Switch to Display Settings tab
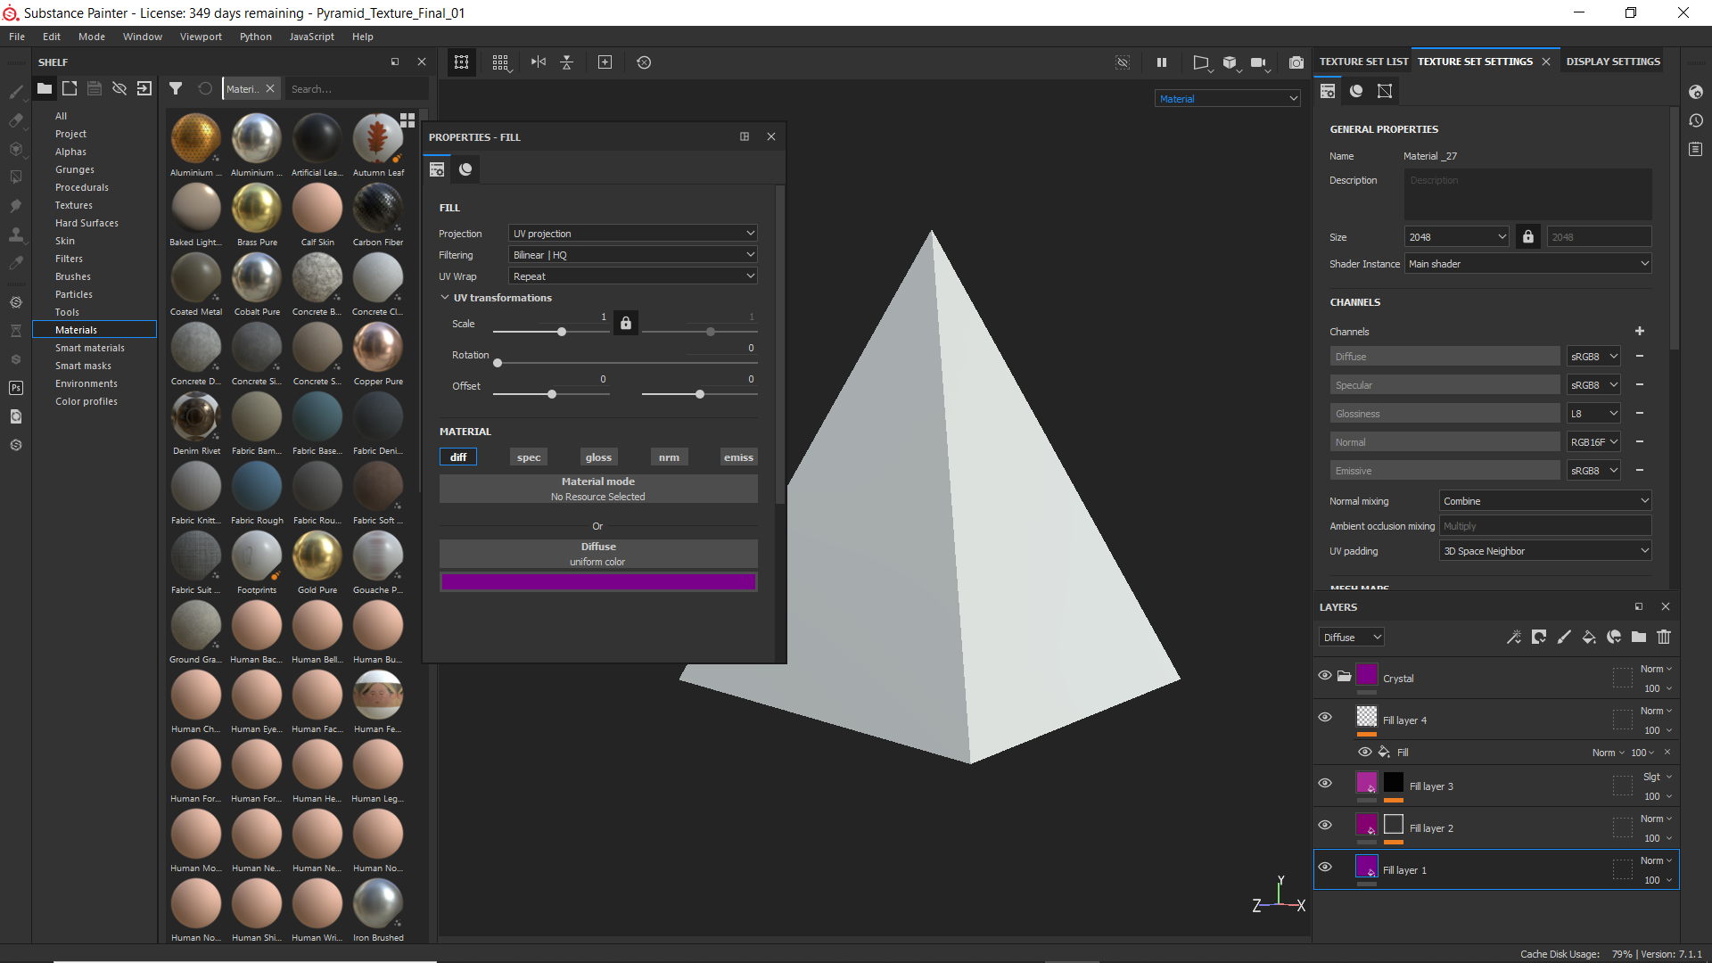Screen dimensions: 1712x963 click(x=1613, y=62)
